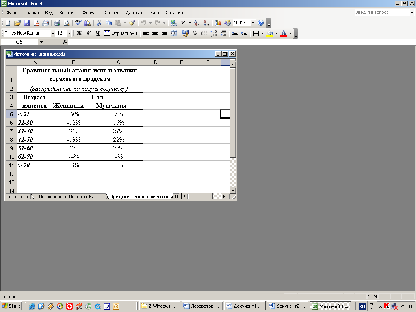Open the Данные menu
This screenshot has height=312, width=416.
[x=134, y=13]
